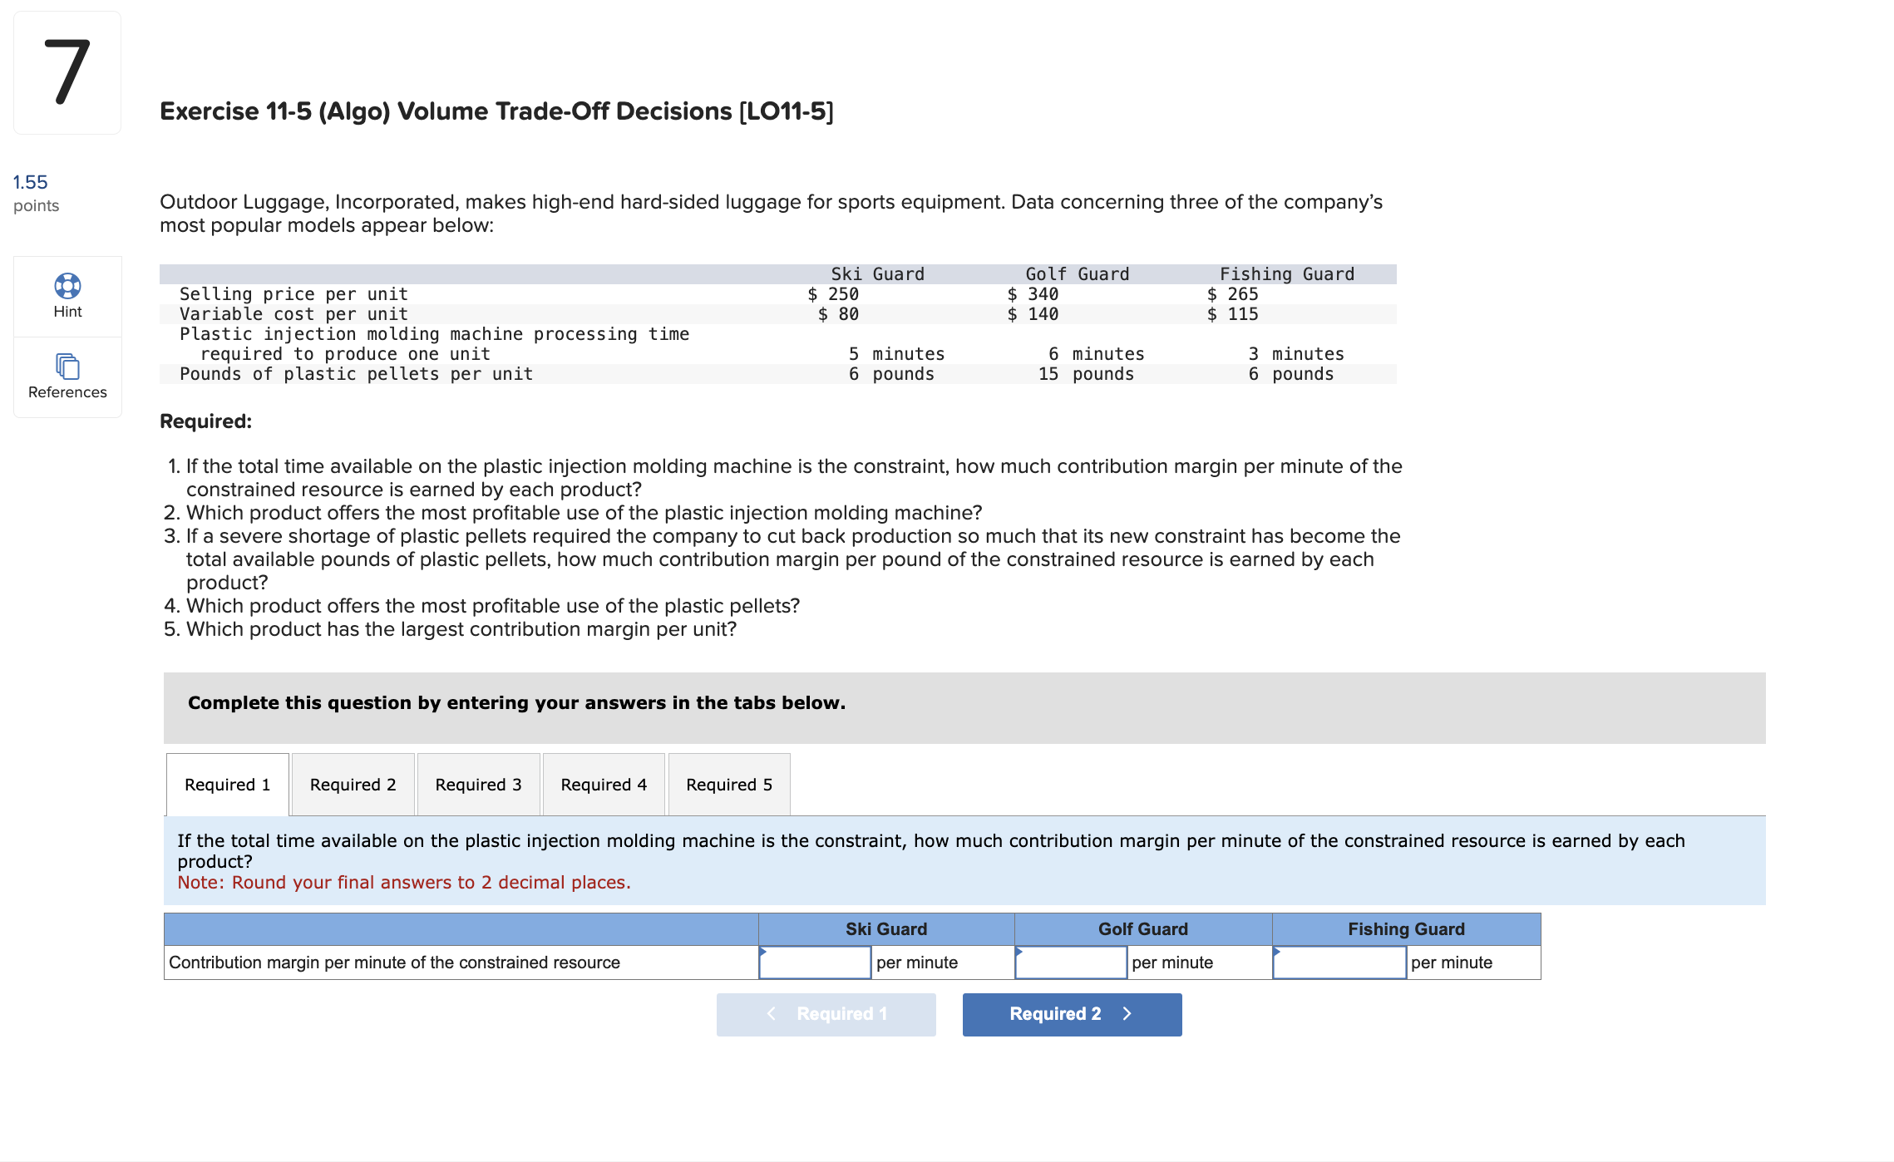Click the Fishing Guard answer column header
The width and height of the screenshot is (1894, 1162).
click(1406, 929)
